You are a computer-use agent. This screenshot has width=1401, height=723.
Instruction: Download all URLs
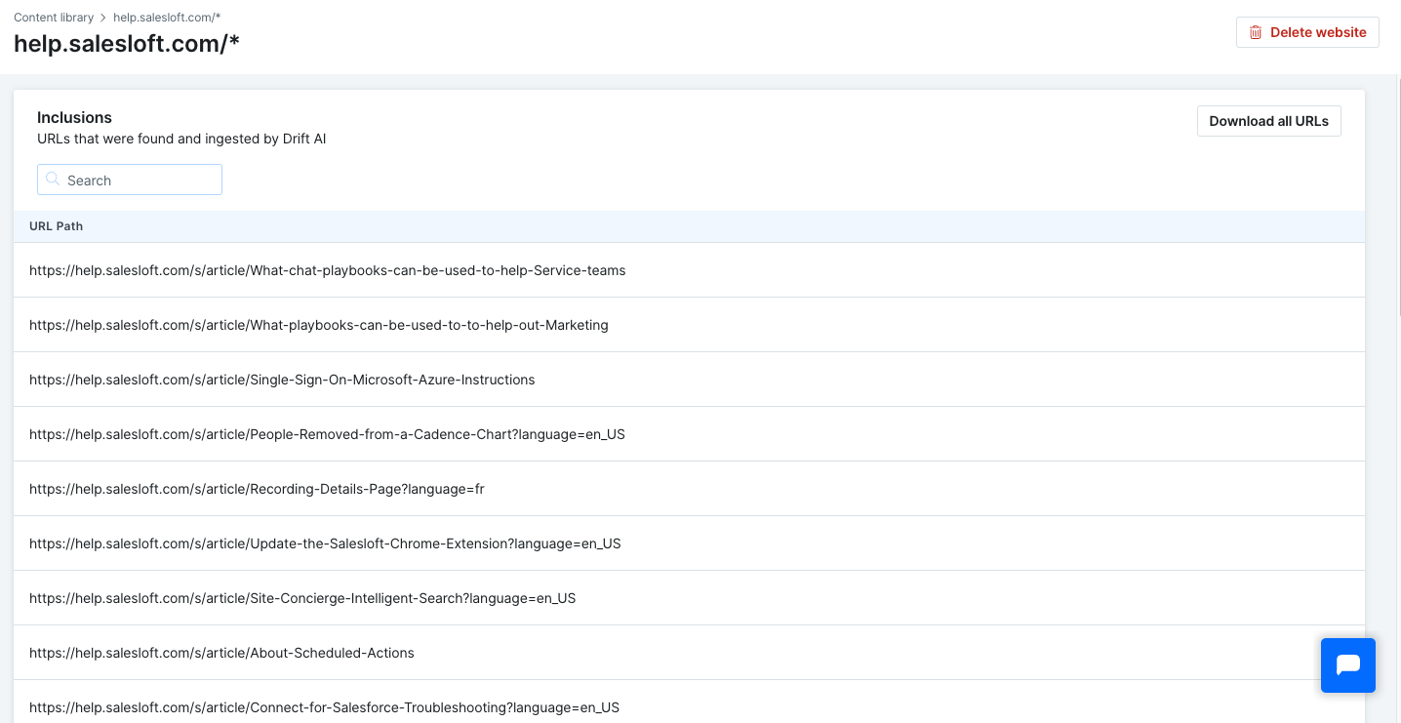1268,121
